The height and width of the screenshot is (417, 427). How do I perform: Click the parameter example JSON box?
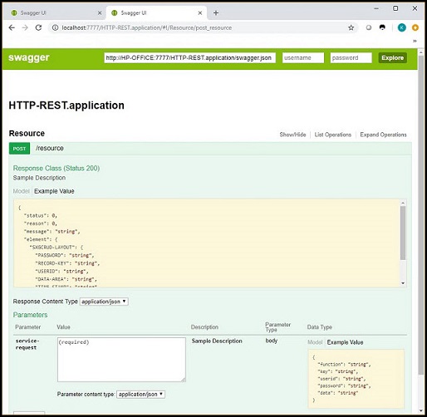pos(356,379)
